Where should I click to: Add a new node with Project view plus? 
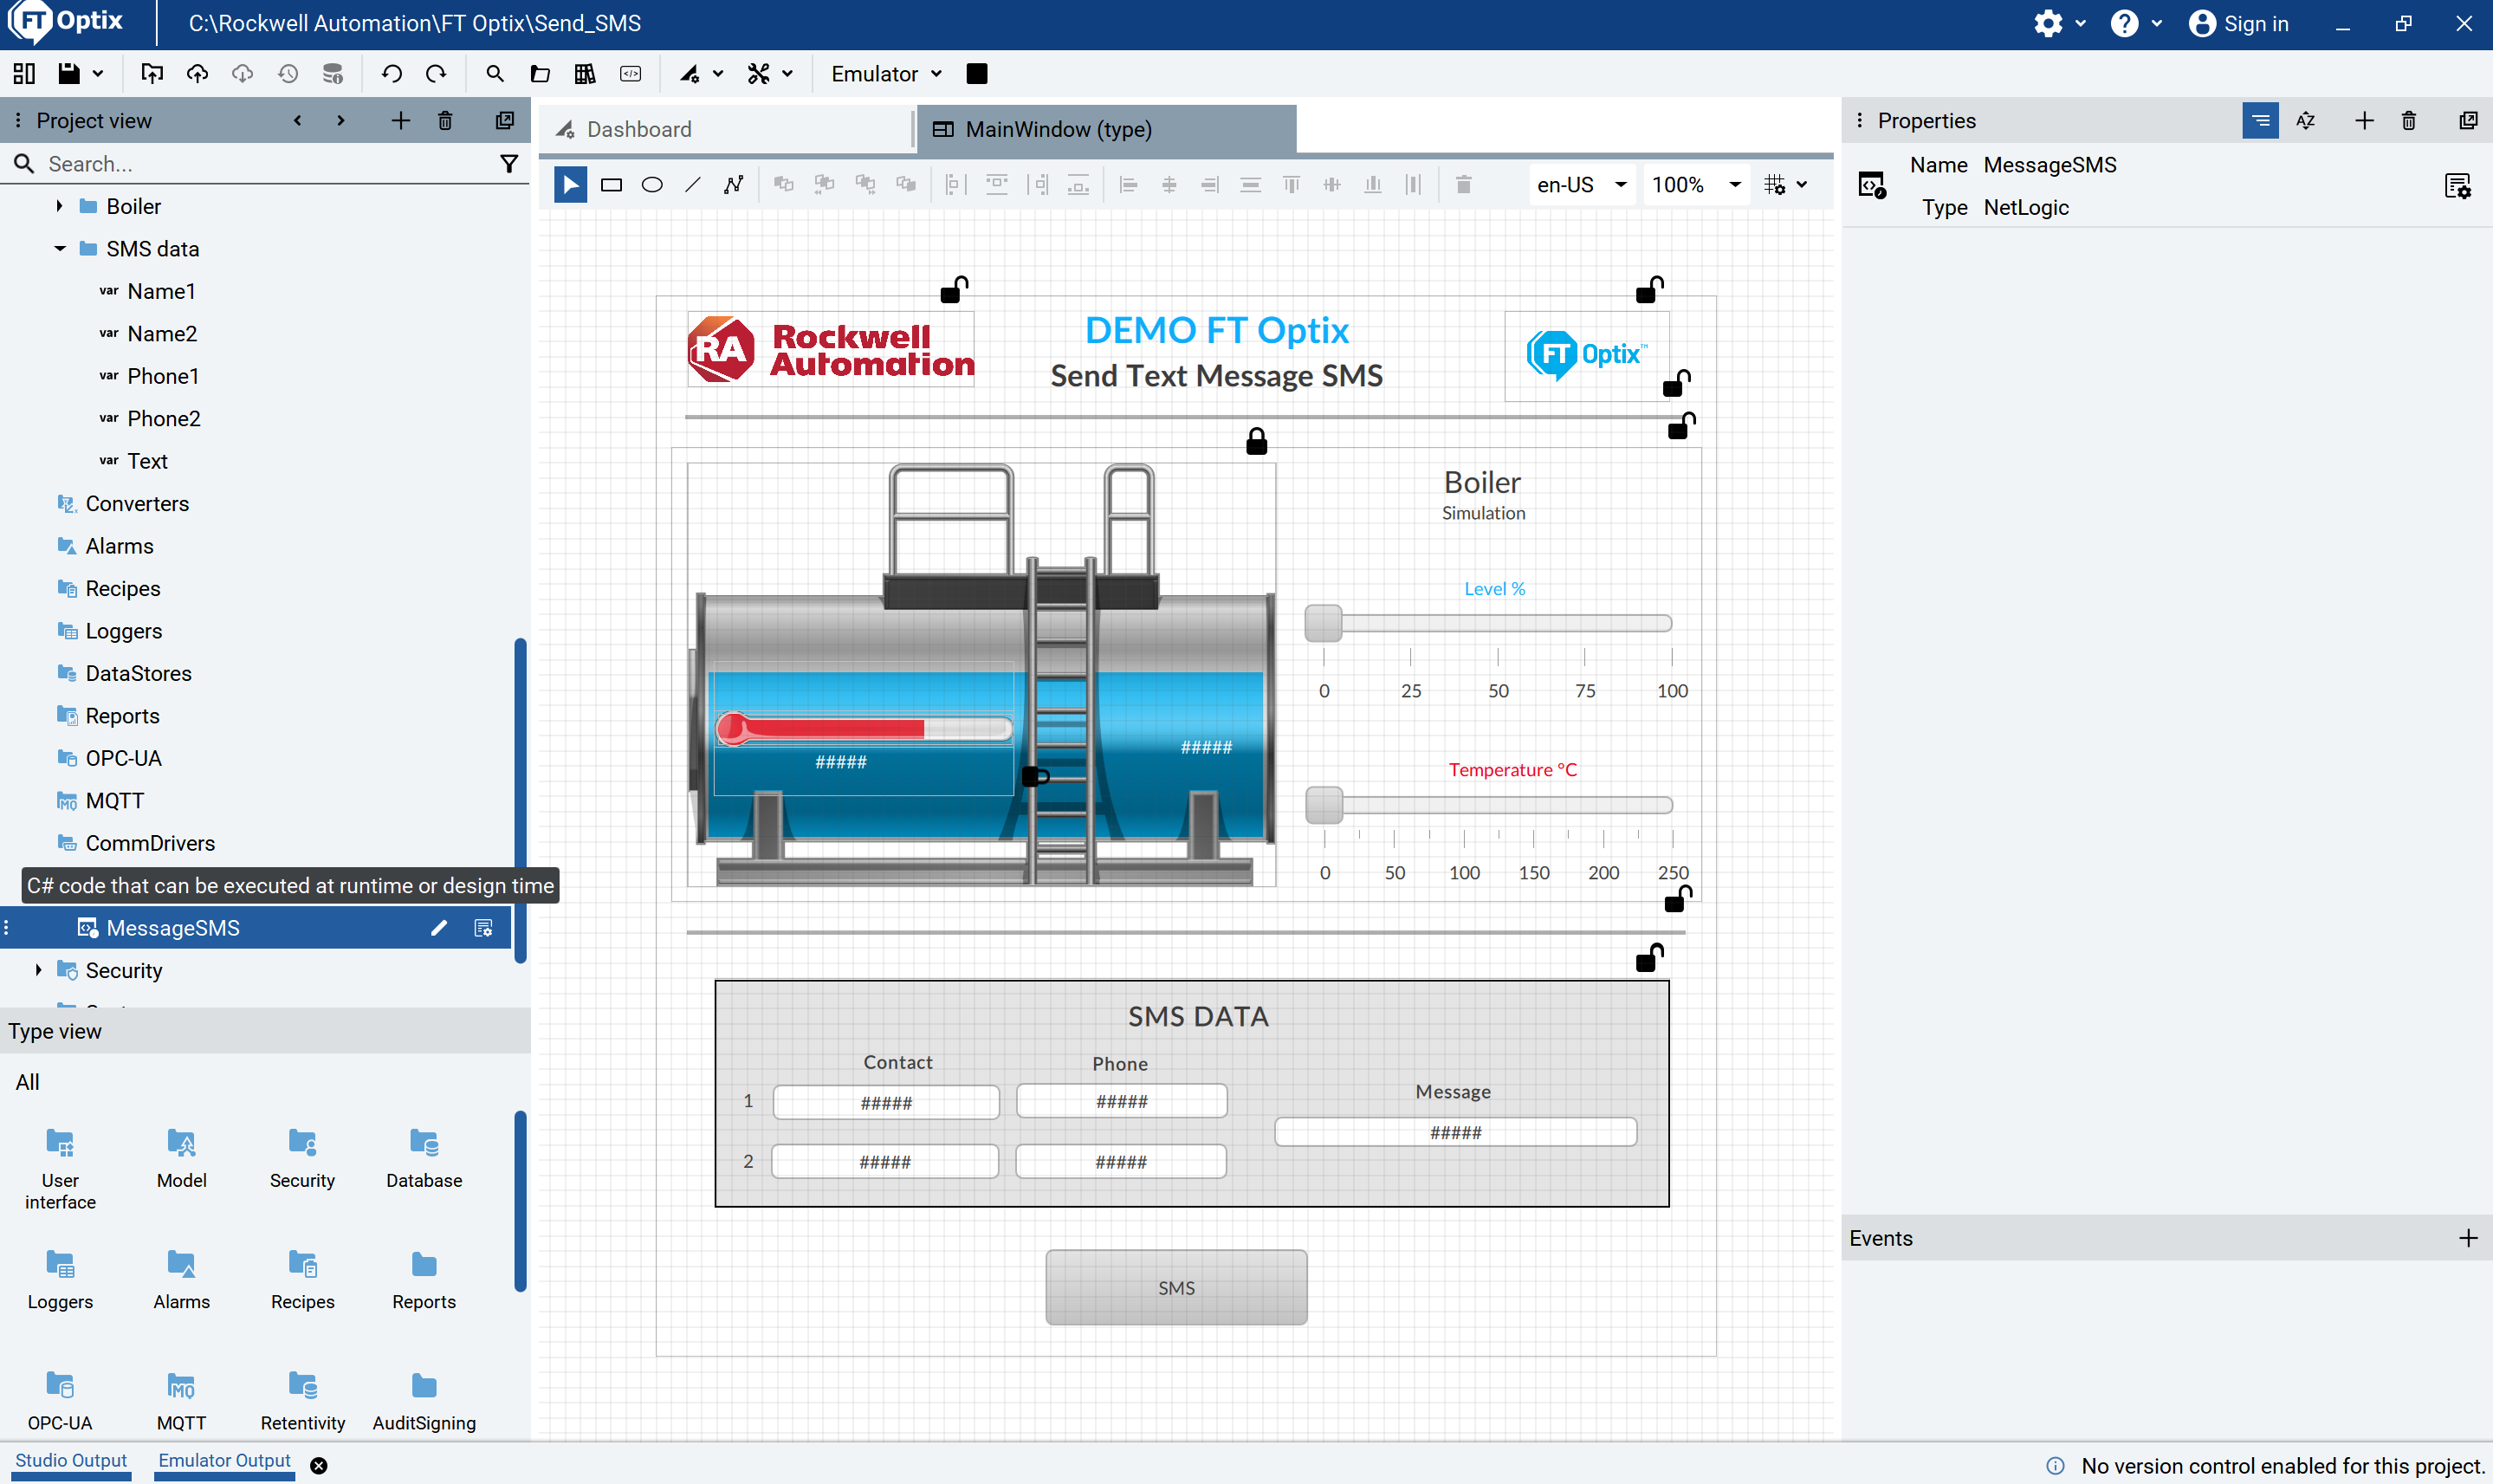click(x=400, y=120)
